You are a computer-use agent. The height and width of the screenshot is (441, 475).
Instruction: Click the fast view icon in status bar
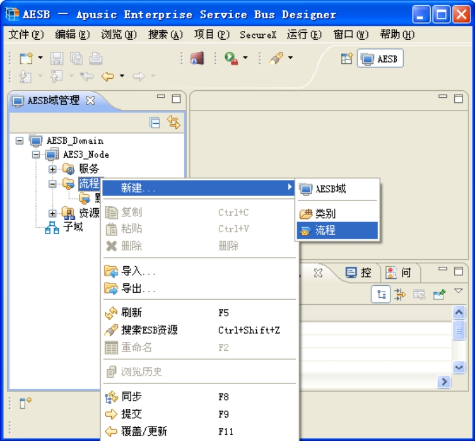[25, 403]
